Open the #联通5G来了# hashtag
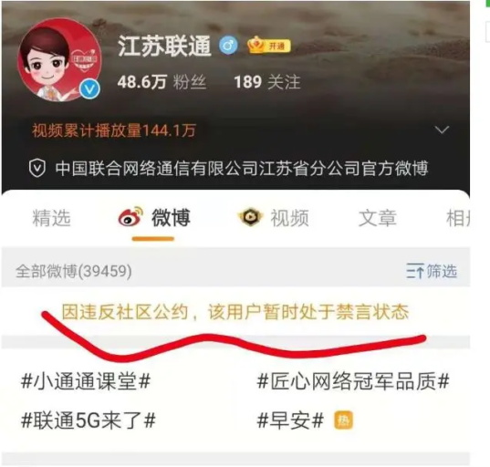The height and width of the screenshot is (467, 490). (x=89, y=420)
